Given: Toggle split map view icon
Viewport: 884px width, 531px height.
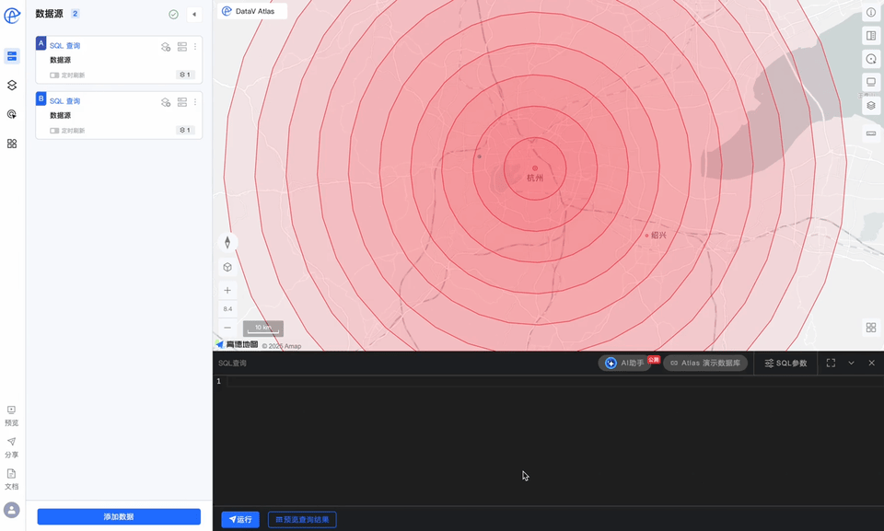Looking at the screenshot, I should 871,36.
